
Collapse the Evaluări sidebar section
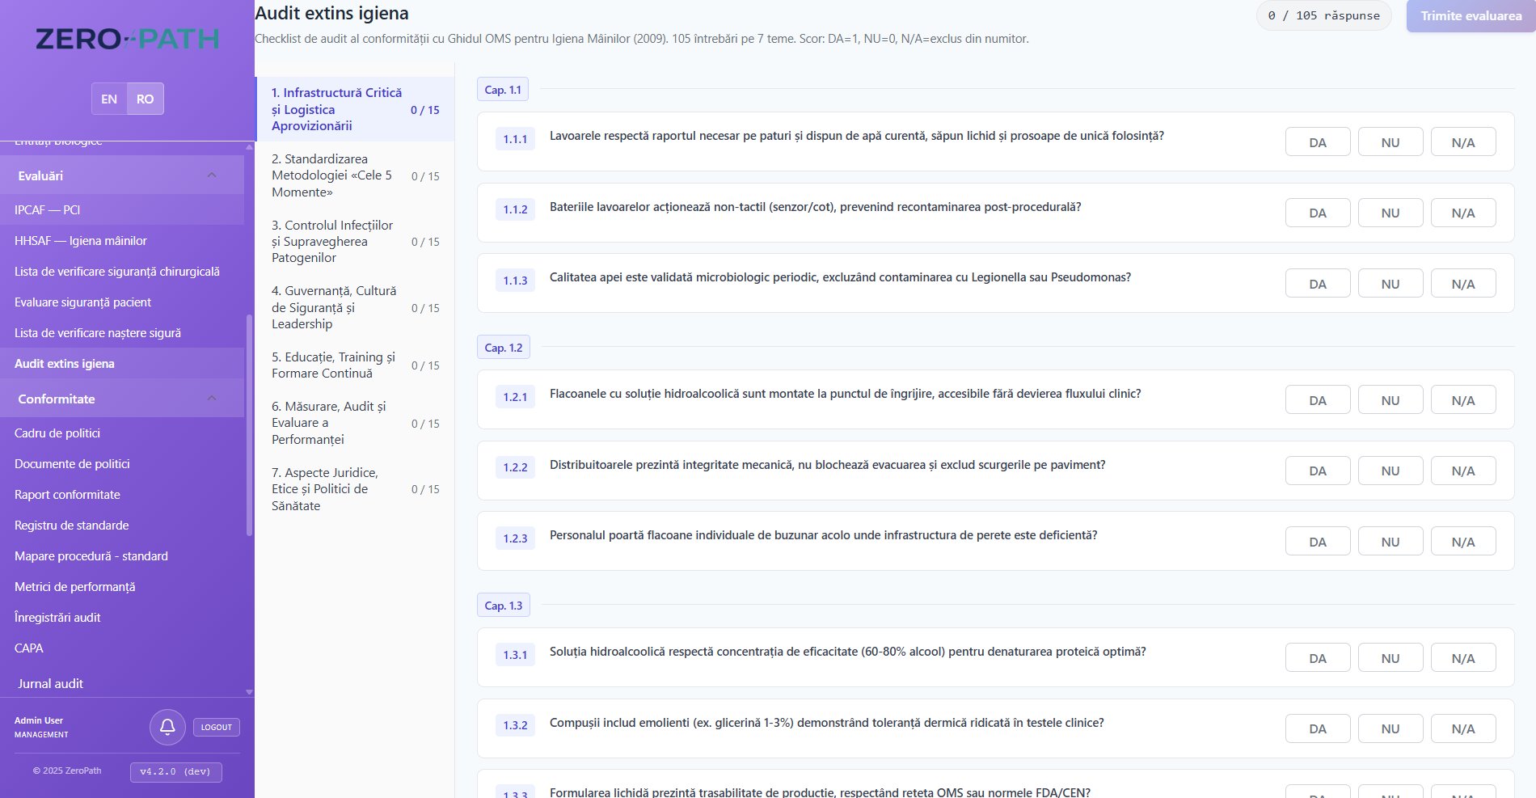(x=212, y=175)
